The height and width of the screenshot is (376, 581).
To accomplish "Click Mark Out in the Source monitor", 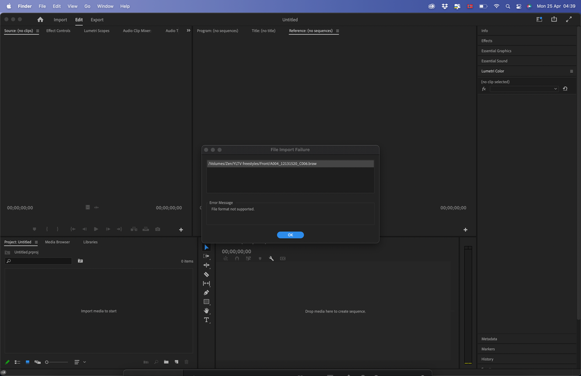I will [x=58, y=229].
